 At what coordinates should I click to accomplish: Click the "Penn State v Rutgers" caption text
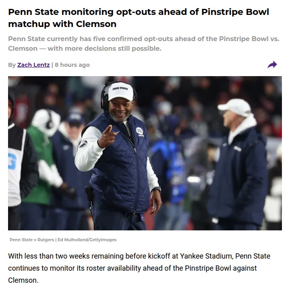pyautogui.click(x=32, y=240)
